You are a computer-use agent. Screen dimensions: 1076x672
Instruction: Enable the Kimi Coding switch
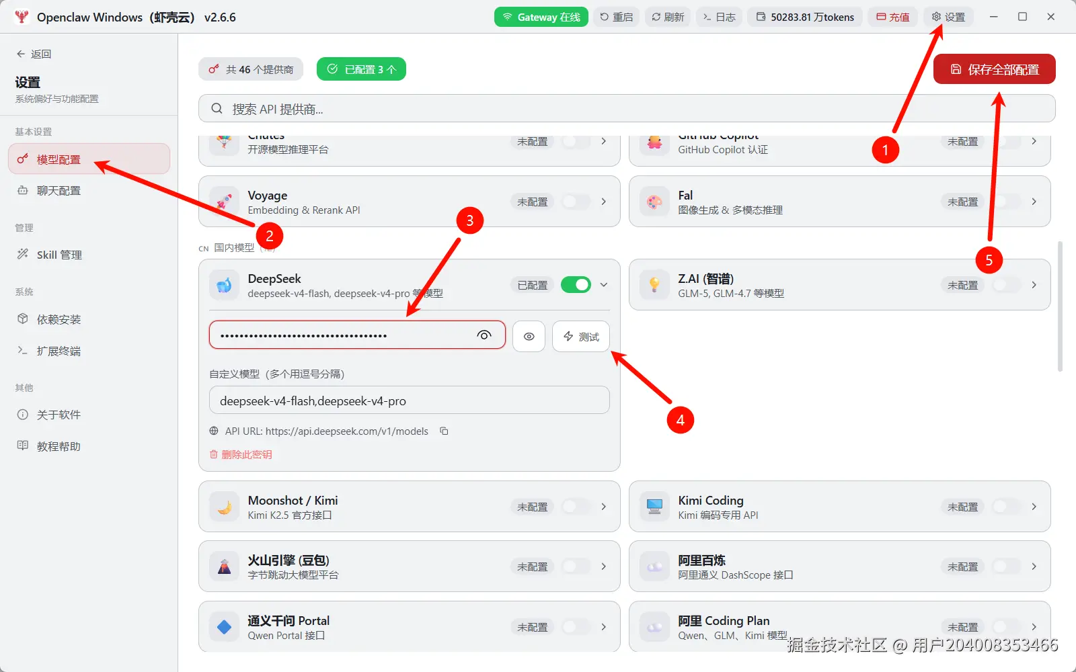pos(1007,507)
